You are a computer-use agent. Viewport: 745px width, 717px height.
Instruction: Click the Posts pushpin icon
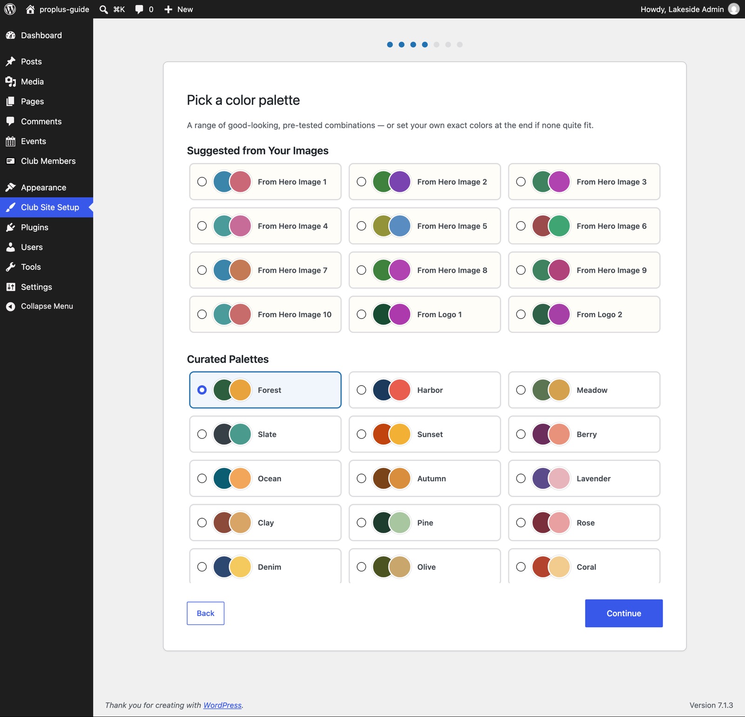(11, 61)
